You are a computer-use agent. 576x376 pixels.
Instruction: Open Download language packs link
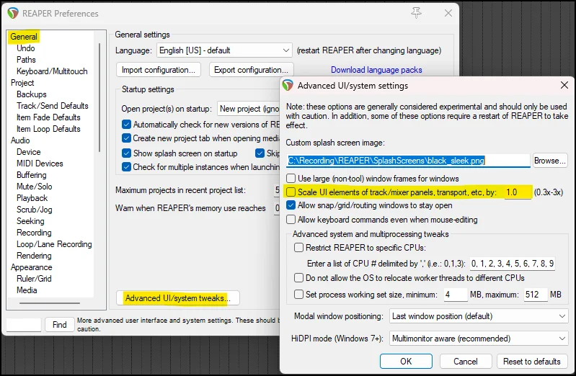pyautogui.click(x=376, y=70)
